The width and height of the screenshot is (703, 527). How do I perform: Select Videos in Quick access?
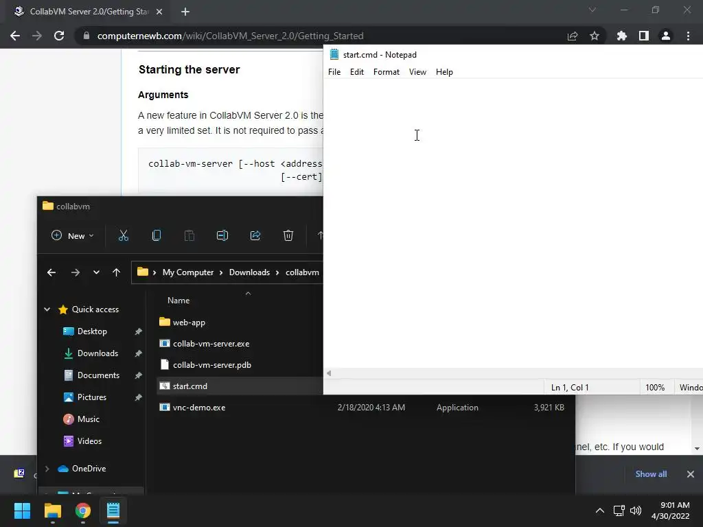click(89, 441)
